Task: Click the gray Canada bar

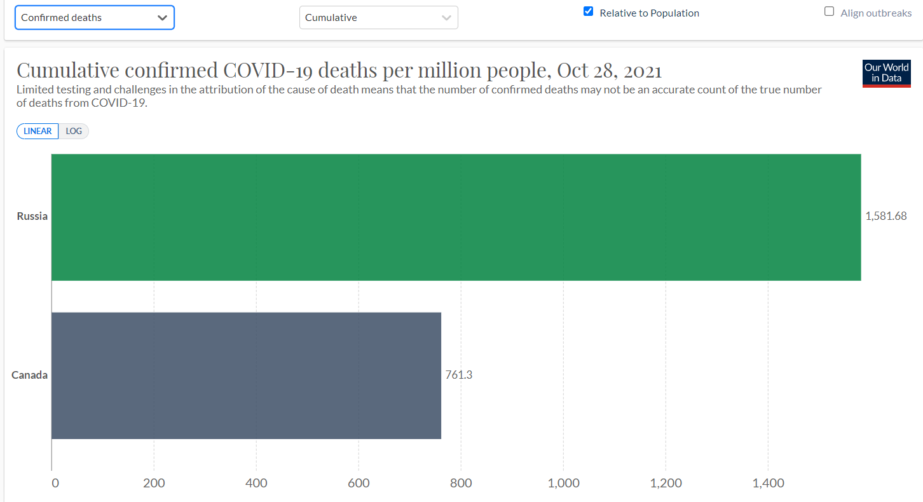Action: point(246,375)
